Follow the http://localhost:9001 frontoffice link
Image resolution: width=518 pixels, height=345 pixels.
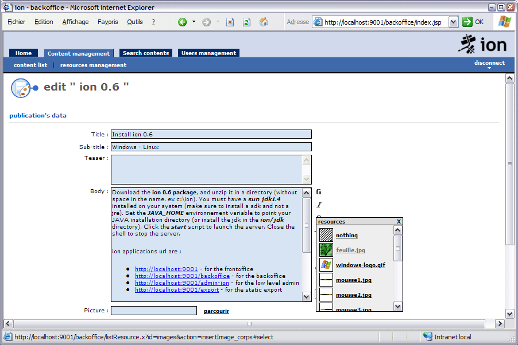(166, 269)
